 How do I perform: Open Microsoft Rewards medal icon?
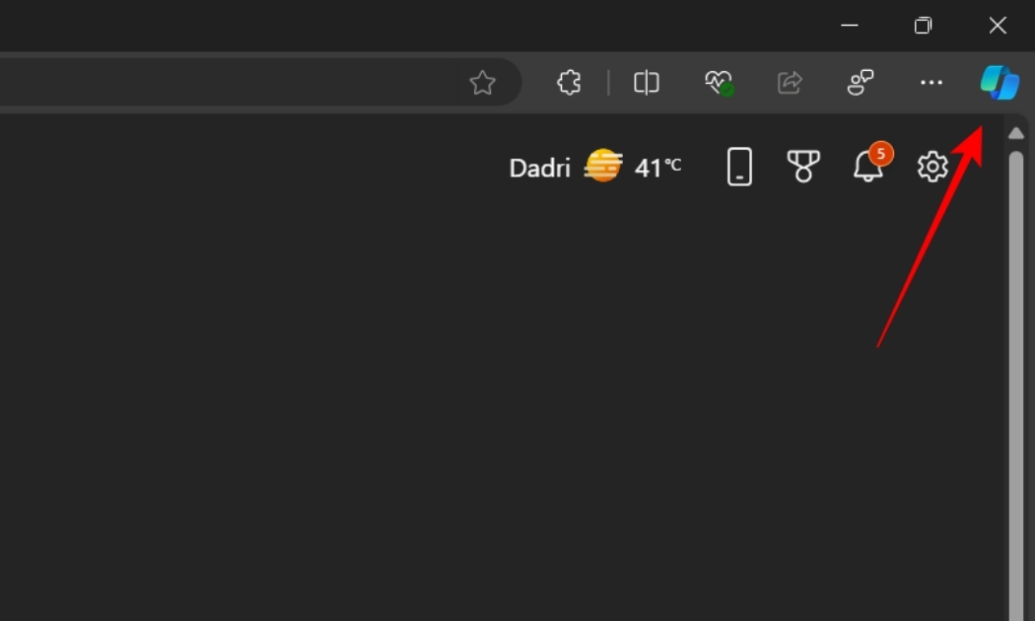point(802,167)
